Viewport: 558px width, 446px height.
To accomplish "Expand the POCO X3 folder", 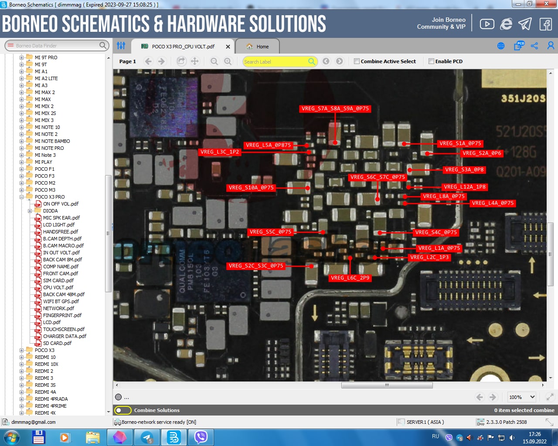I will point(21,350).
